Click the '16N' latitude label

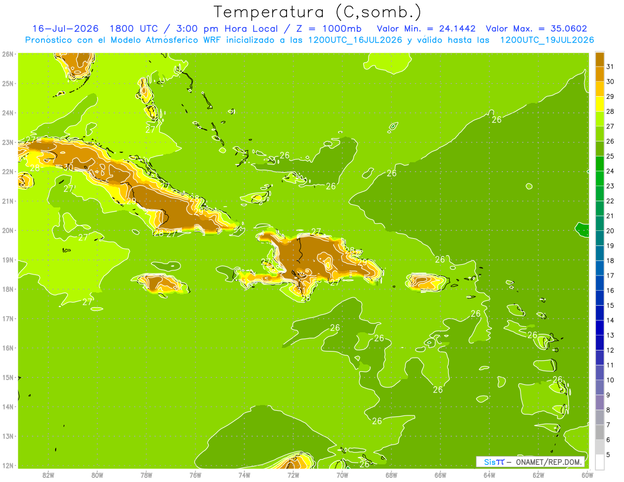[7, 348]
